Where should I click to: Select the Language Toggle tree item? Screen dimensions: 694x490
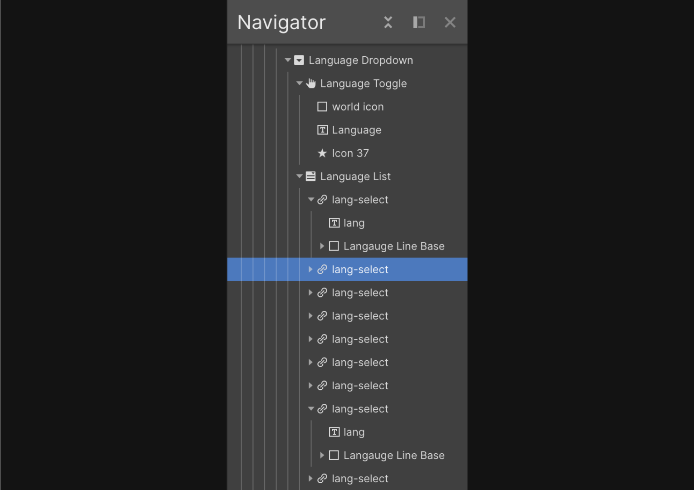(x=363, y=83)
